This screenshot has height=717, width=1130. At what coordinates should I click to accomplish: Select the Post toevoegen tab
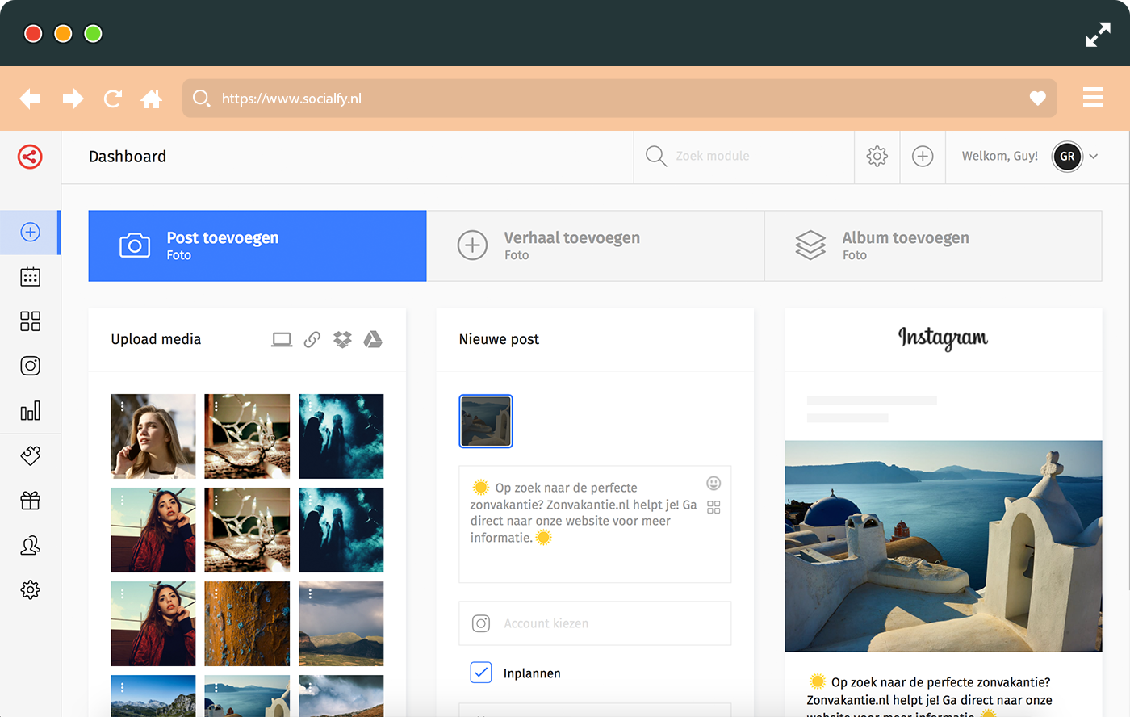(x=257, y=245)
